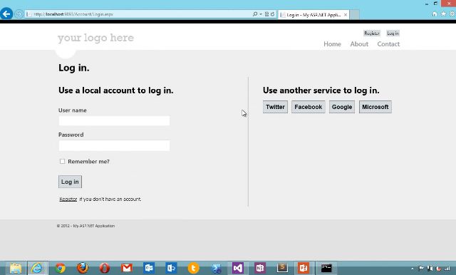
Task: Open Gmail taskbar icon
Action: [x=127, y=268]
